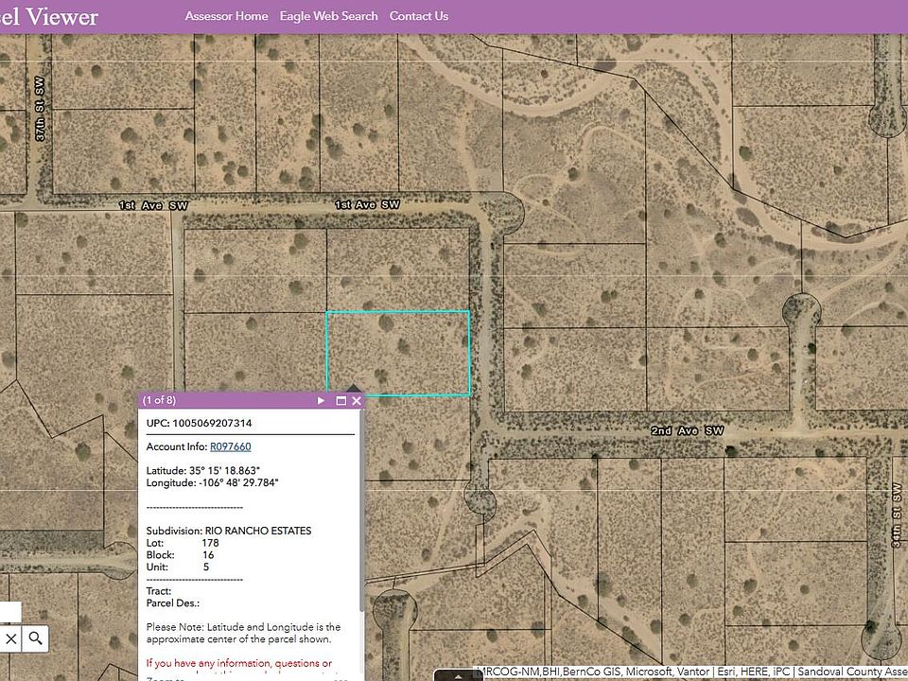Click the popup vertical scrollbar
Viewport: 908px width, 681px height.
point(362,510)
